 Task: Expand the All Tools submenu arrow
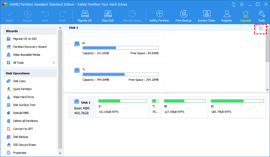click(x=54, y=63)
